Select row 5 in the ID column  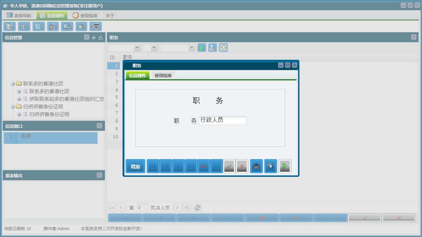tap(114, 97)
